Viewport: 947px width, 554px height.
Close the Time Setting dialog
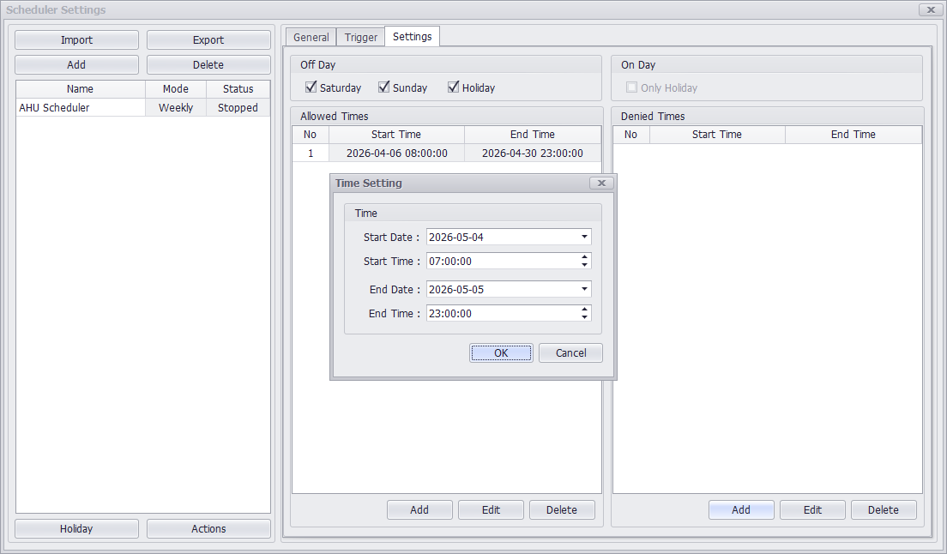coord(601,184)
